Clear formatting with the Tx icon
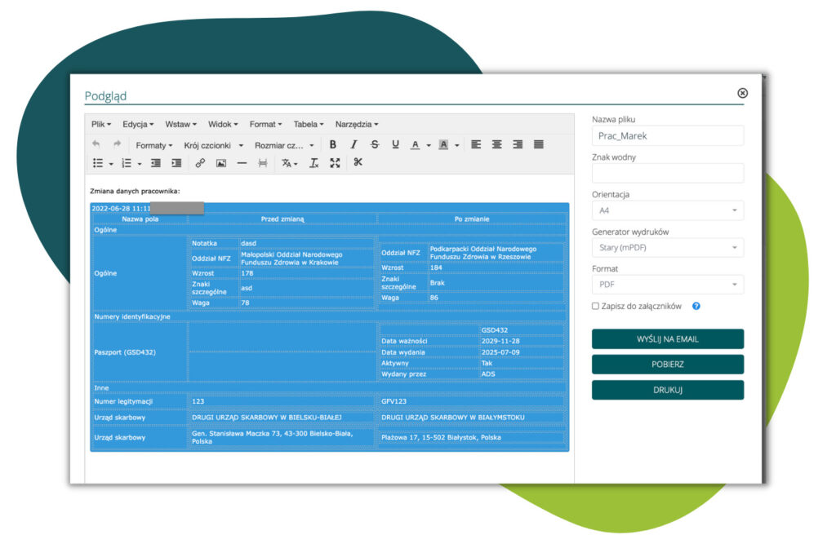The image size is (836, 557). (x=313, y=163)
